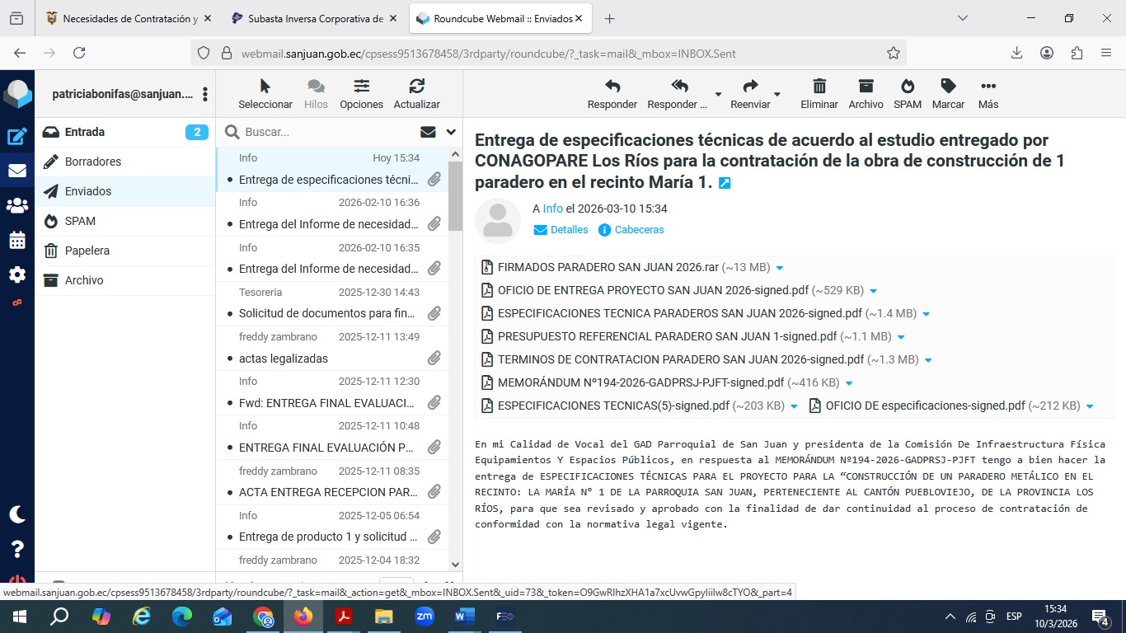Image resolution: width=1126 pixels, height=633 pixels.
Task: Click the Buscar search field
Action: (326, 132)
